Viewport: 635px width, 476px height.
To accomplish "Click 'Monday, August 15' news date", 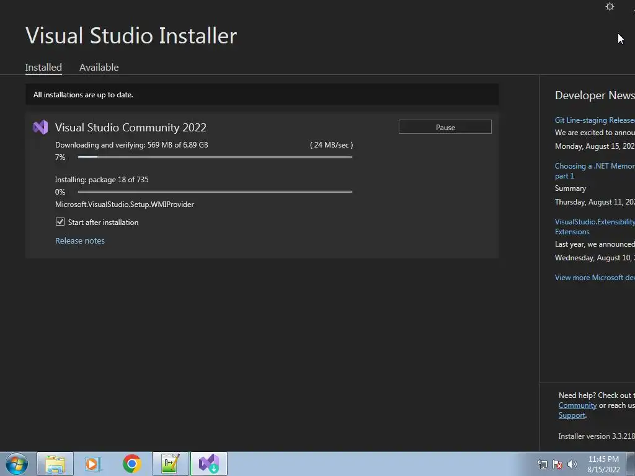I will pos(595,146).
